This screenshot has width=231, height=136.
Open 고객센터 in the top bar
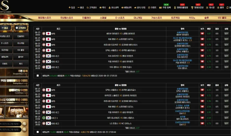(x=92, y=7)
